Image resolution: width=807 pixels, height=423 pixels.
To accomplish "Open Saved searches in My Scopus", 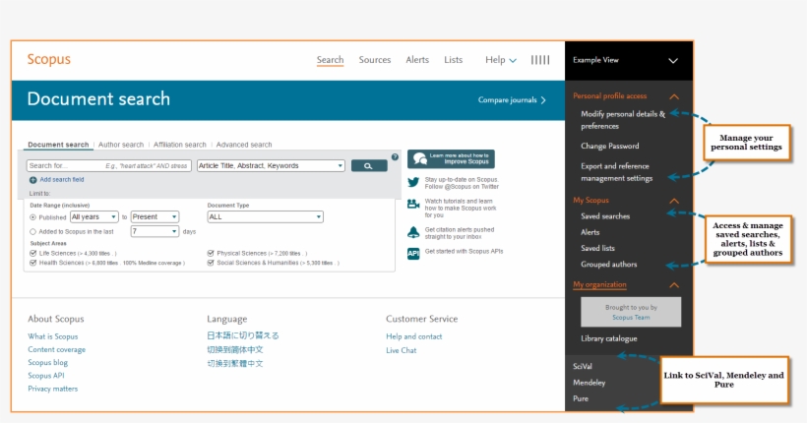I will click(605, 216).
